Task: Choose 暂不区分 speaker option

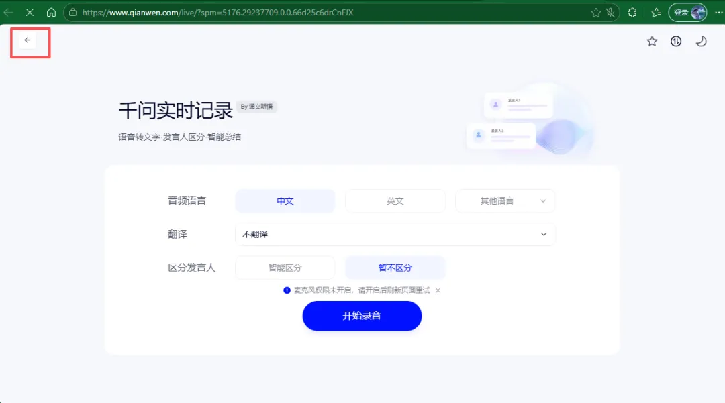Action: pos(395,268)
